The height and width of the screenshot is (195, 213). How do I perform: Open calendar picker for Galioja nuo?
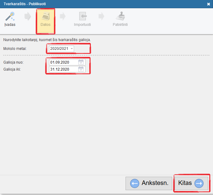pyautogui.click(x=81, y=62)
